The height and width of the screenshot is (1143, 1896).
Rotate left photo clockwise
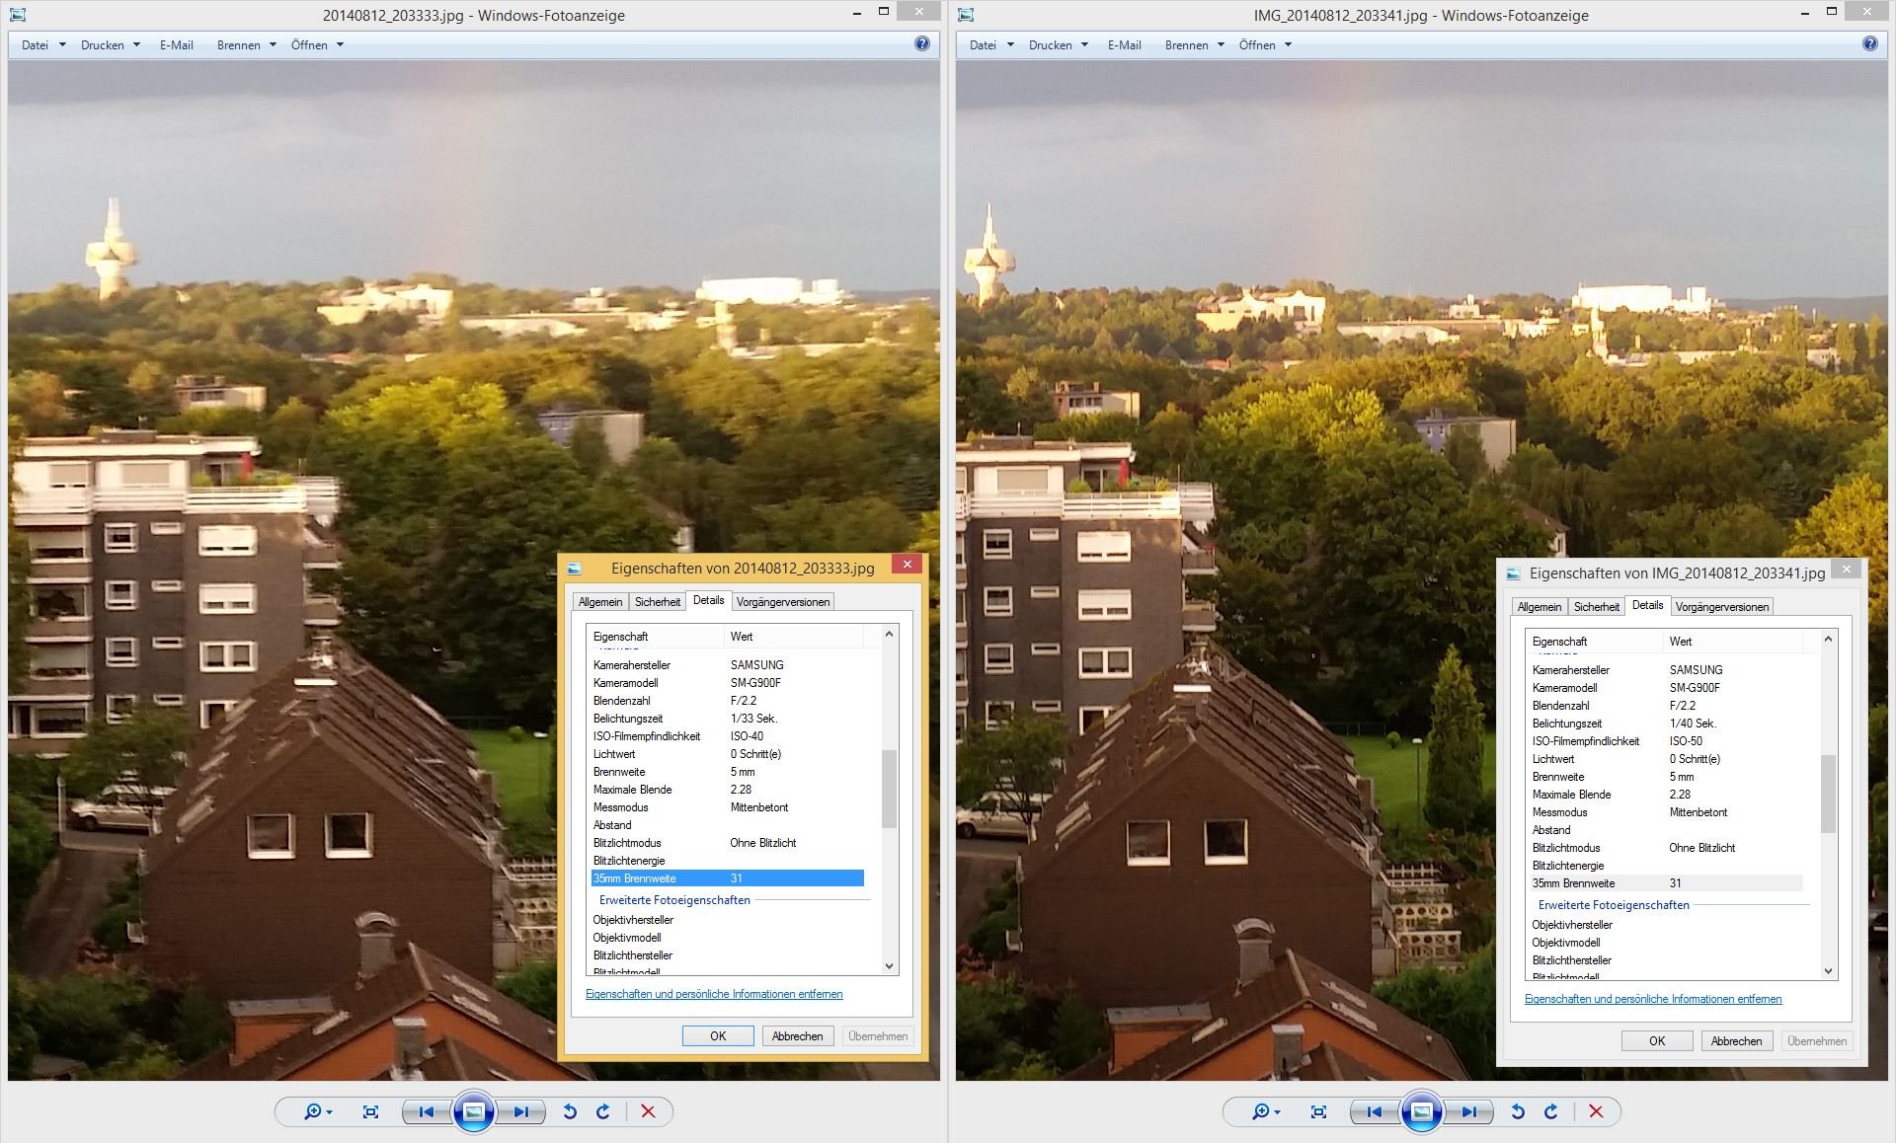[x=603, y=1111]
